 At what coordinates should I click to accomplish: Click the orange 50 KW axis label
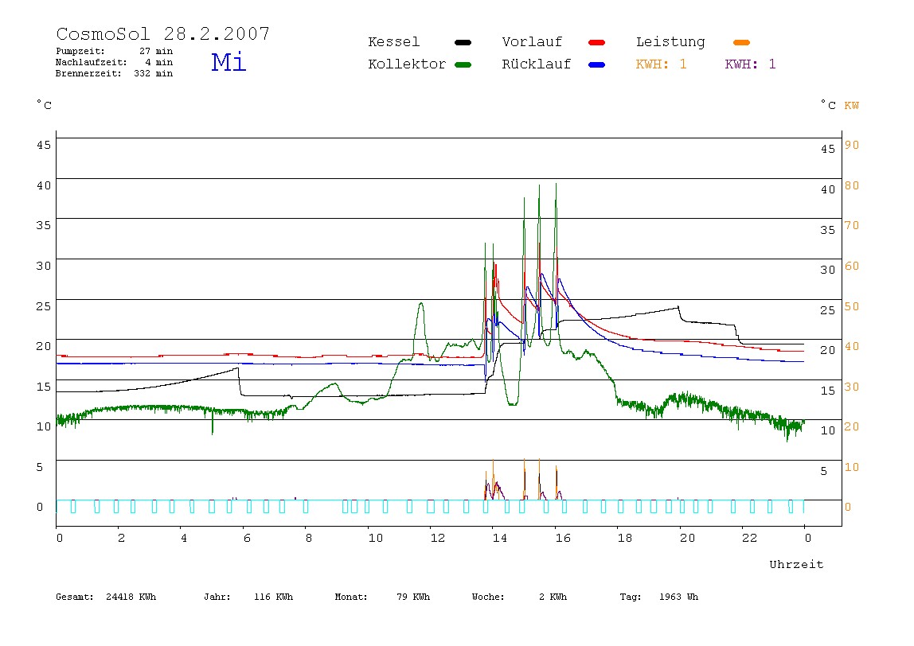coord(852,306)
